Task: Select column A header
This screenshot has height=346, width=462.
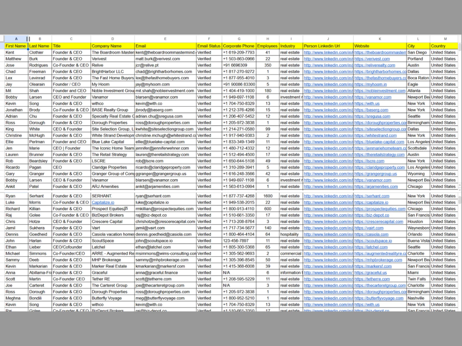Action: point(16,39)
